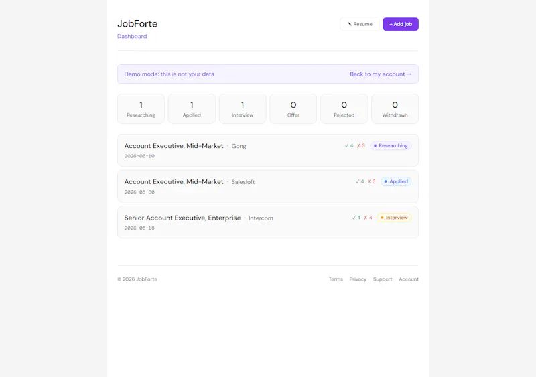Click the Applied status badge on Salesloft

(x=396, y=181)
